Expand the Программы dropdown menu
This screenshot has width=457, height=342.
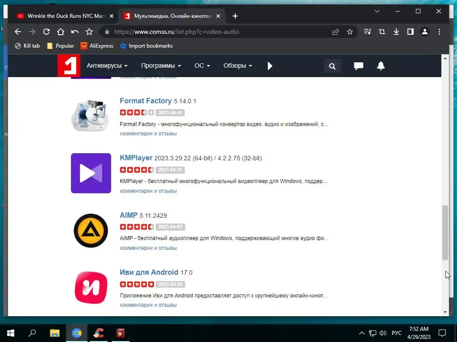[x=161, y=66]
